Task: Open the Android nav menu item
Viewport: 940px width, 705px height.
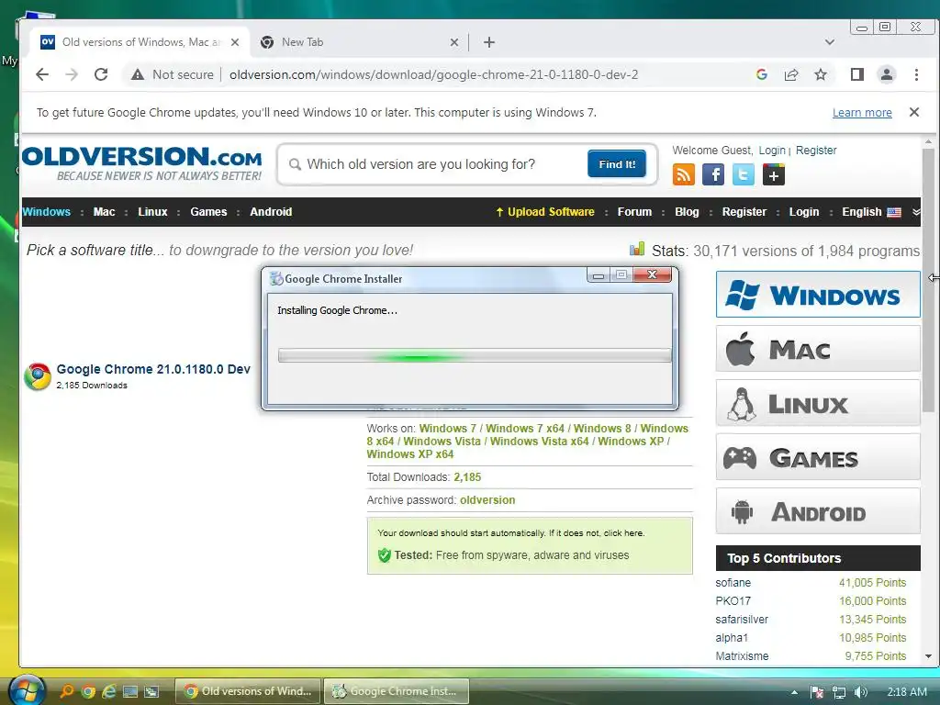Action: [271, 212]
